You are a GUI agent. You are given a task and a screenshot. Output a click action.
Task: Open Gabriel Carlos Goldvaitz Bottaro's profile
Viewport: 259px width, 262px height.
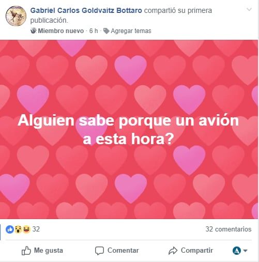click(86, 10)
